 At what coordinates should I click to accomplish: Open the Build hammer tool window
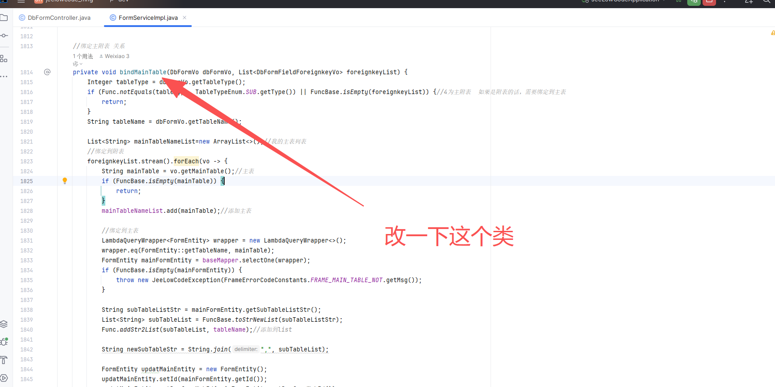(x=4, y=360)
